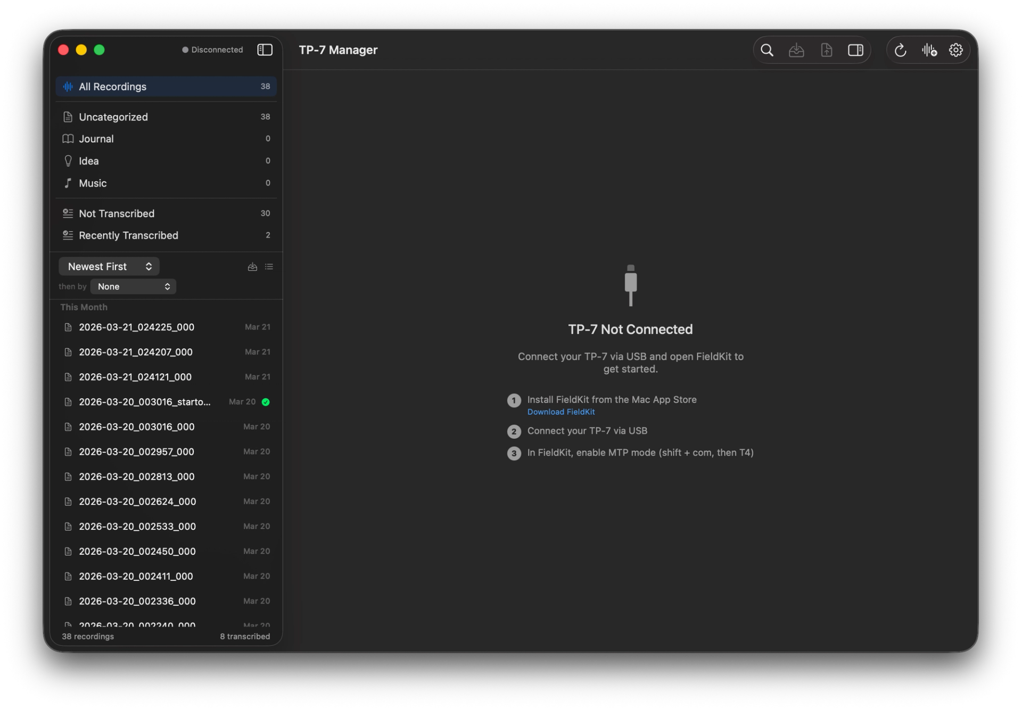Image resolution: width=1022 pixels, height=710 pixels.
Task: Click the lightbulb icon next to Idea
Action: click(68, 161)
